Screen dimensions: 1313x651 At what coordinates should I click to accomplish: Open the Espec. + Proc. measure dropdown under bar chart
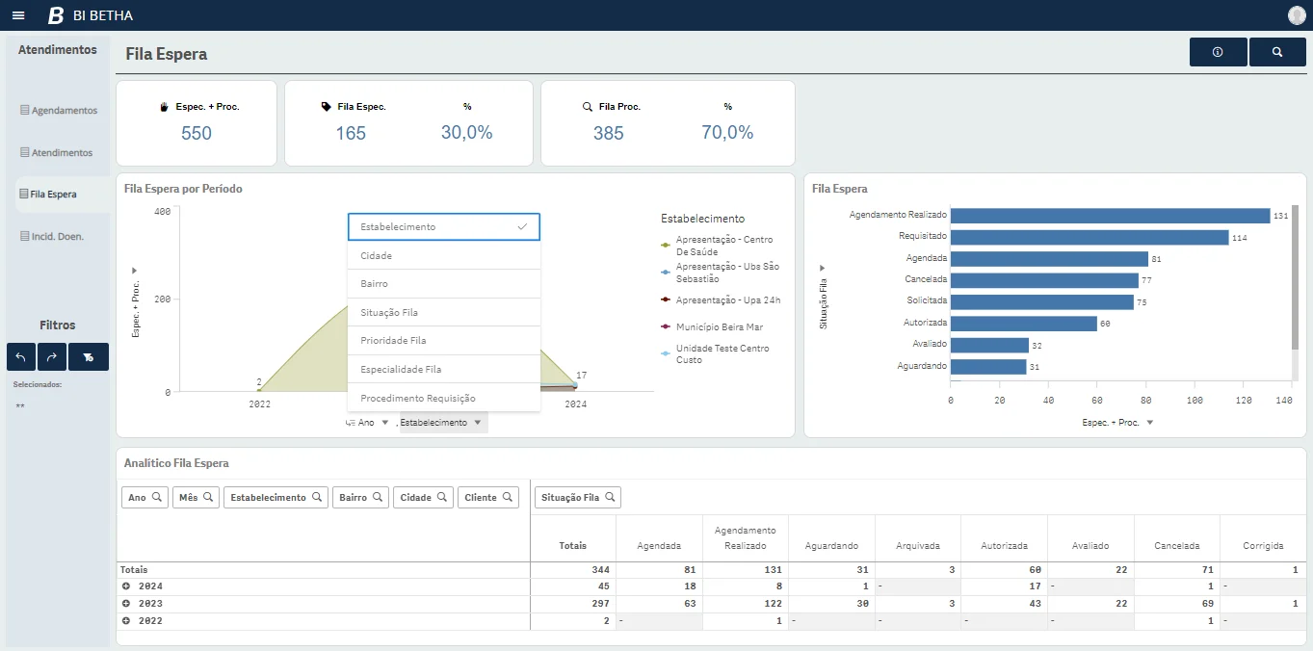click(1118, 423)
